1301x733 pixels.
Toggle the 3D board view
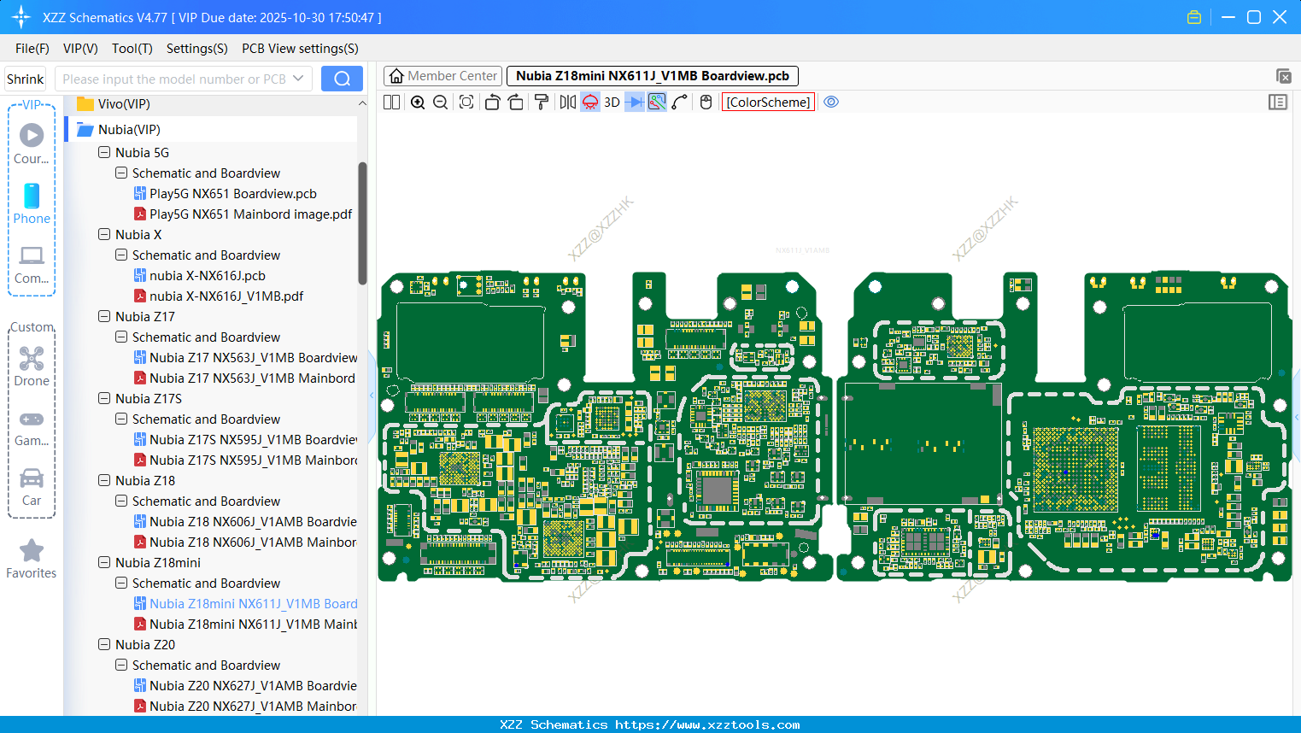point(612,102)
